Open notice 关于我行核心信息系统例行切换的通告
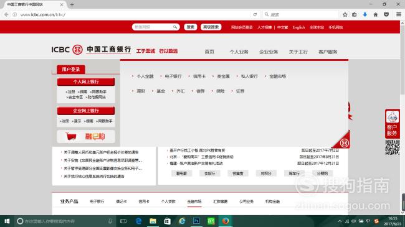This screenshot has width=405, height=227. (x=94, y=177)
